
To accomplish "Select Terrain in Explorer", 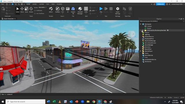I will click(x=149, y=28).
